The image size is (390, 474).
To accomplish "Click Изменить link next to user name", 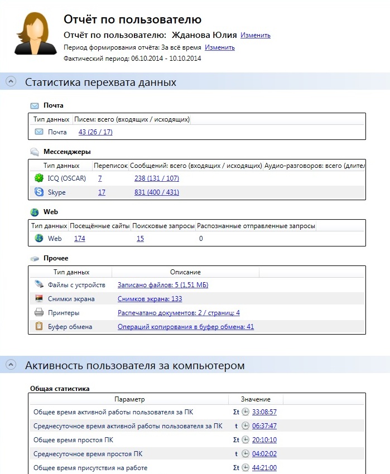I will coord(256,35).
